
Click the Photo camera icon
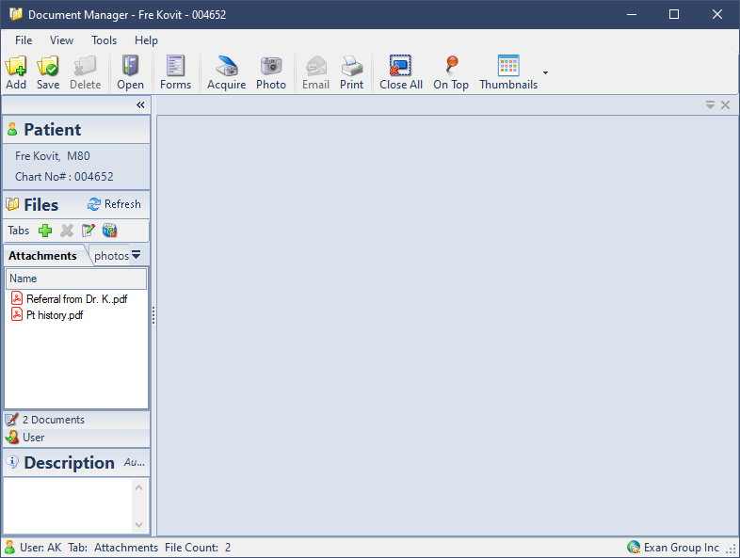(x=271, y=72)
